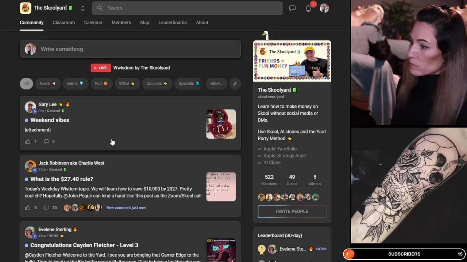Expand the More... categories chip

[216, 83]
